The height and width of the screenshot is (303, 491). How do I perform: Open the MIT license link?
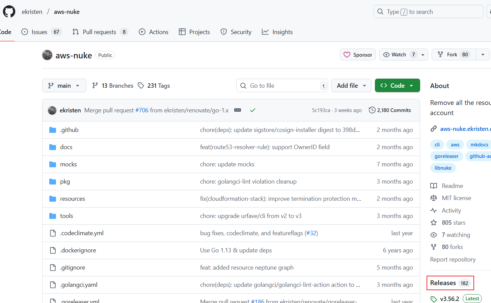click(451, 198)
